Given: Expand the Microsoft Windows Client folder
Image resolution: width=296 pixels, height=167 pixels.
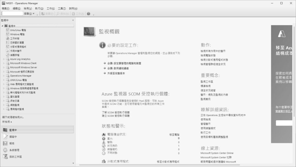Looking at the screenshot, I should (x=3, y=63).
